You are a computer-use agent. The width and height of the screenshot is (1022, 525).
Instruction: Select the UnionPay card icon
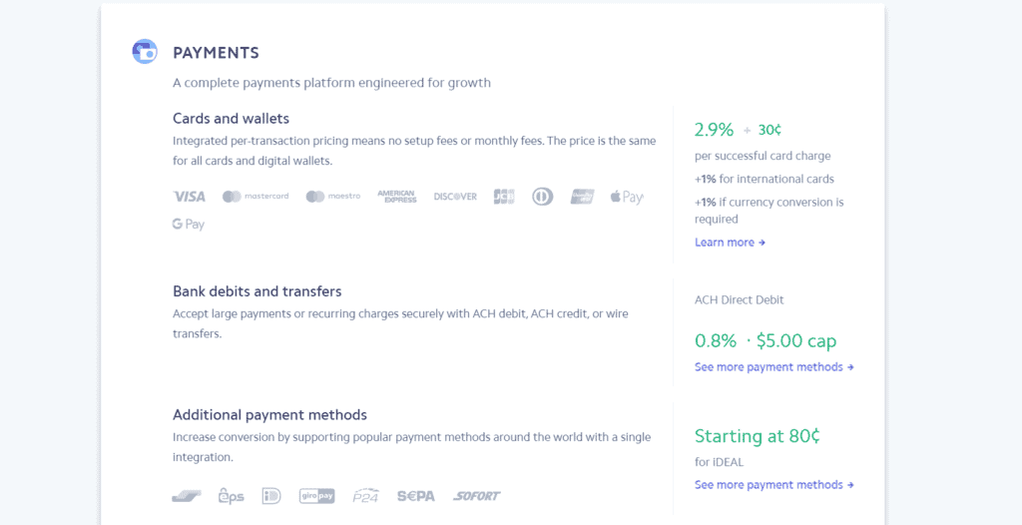coord(582,197)
